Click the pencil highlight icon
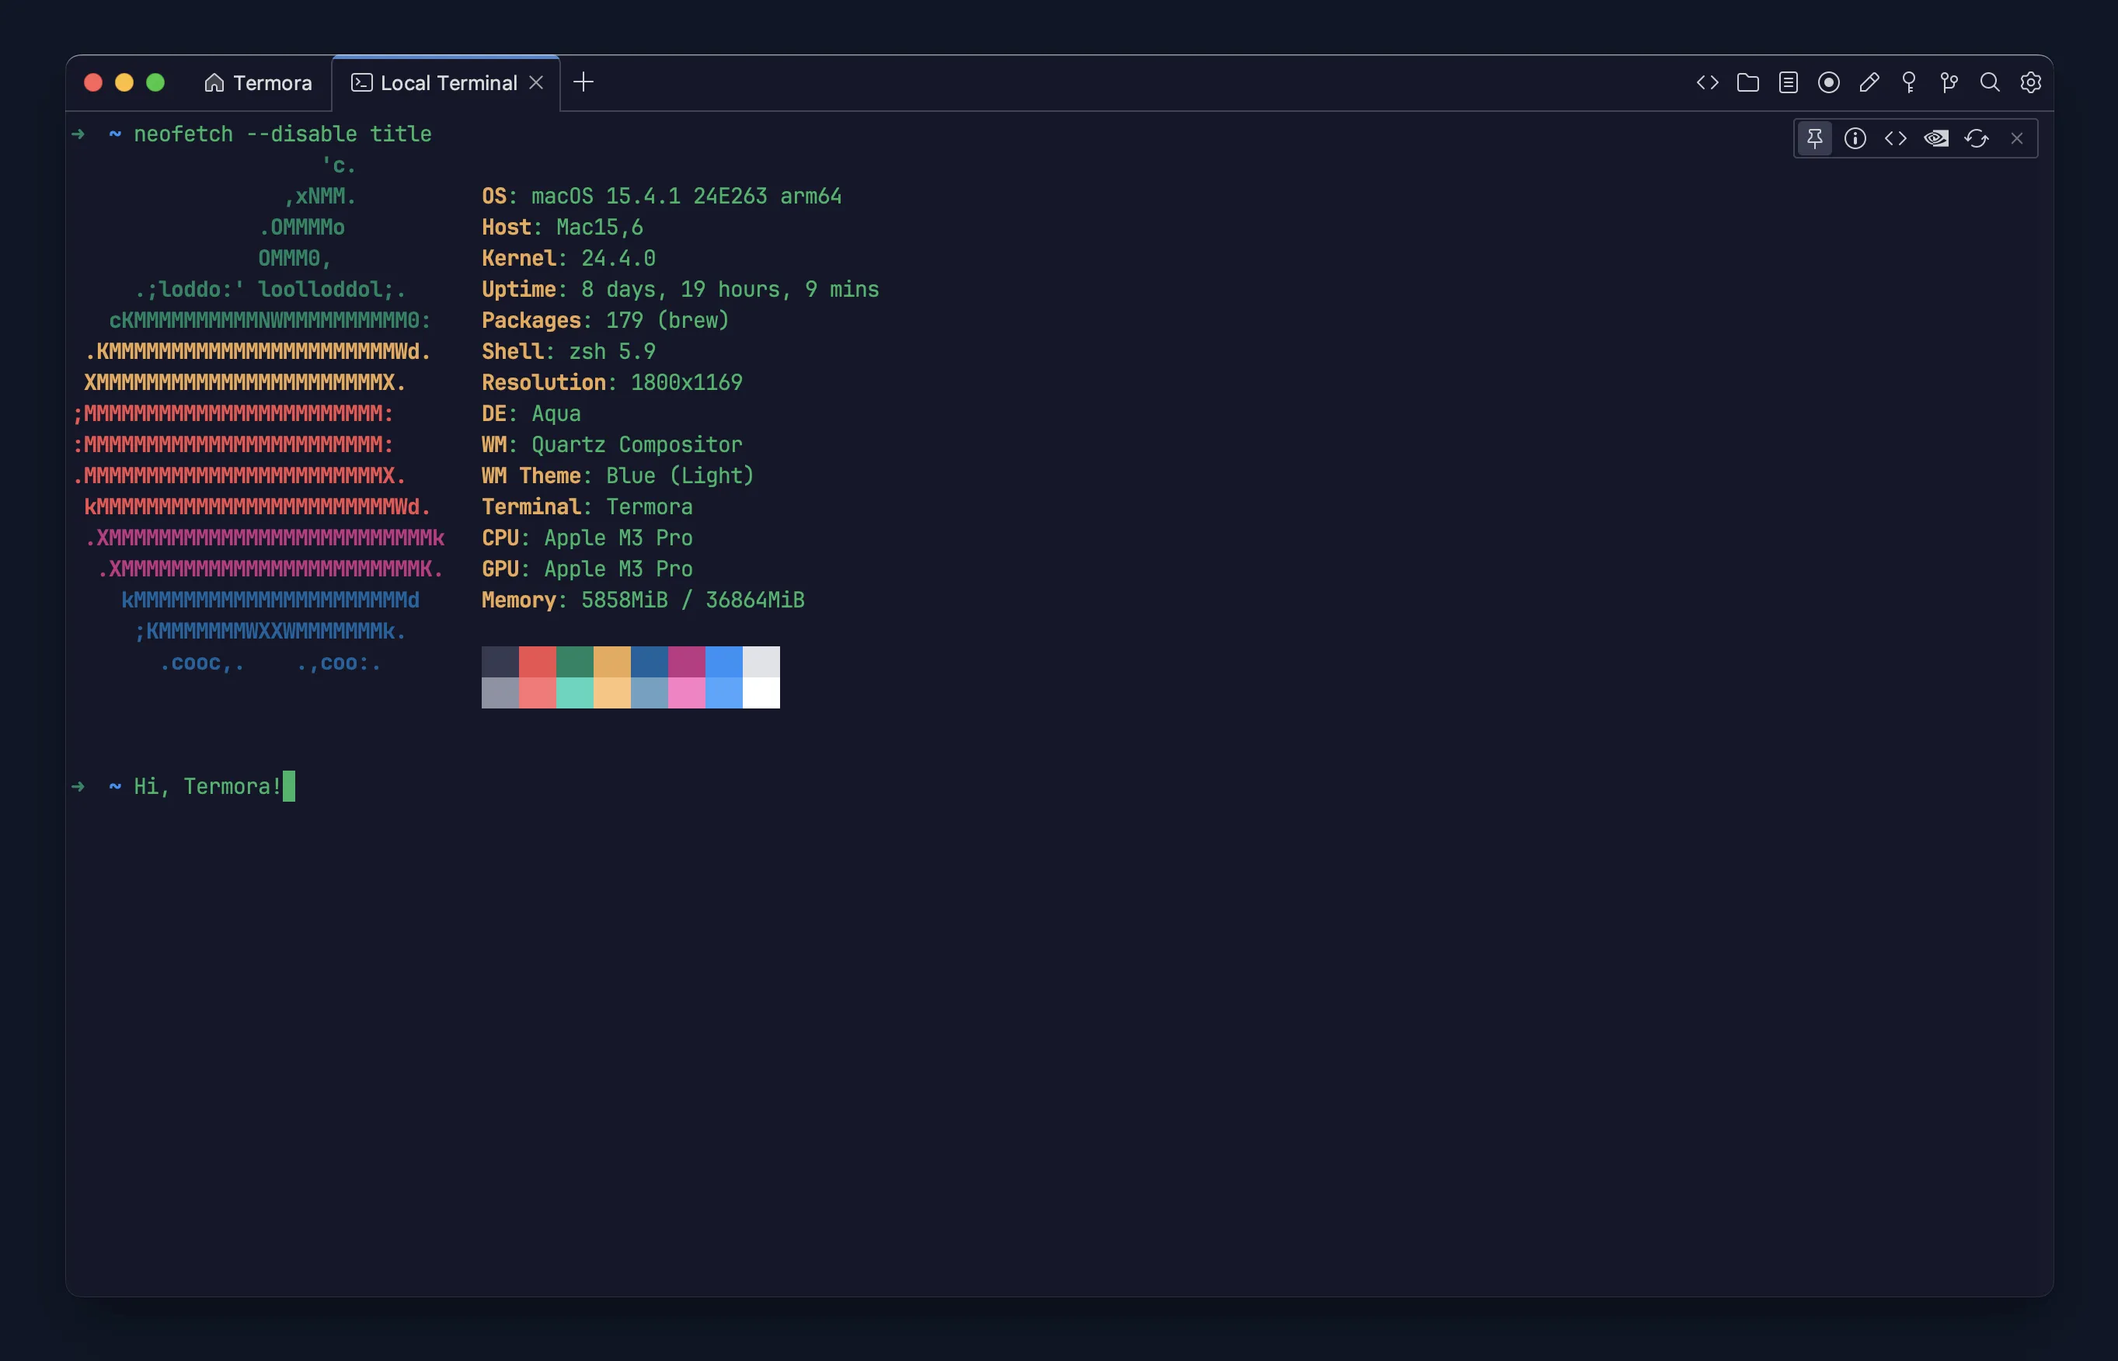 tap(1869, 82)
